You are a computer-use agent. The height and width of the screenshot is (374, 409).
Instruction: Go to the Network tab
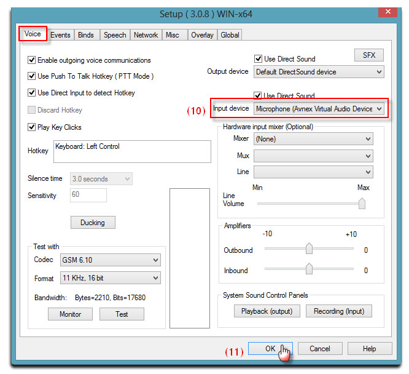(146, 35)
